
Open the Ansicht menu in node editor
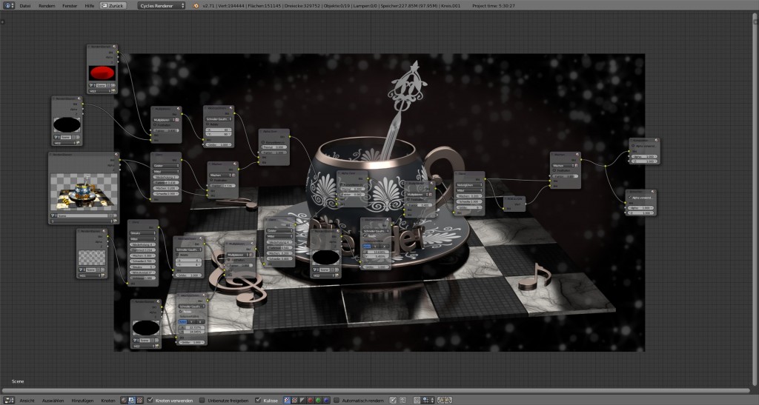pos(27,400)
